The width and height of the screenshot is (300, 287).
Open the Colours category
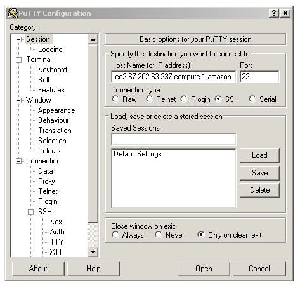tap(49, 151)
